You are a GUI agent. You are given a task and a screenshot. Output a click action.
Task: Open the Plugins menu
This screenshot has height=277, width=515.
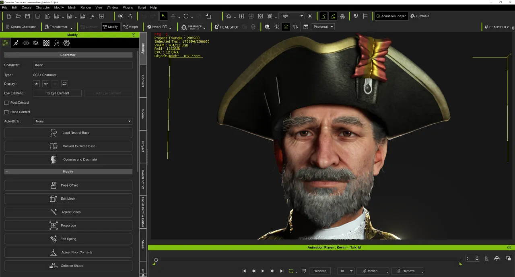(x=128, y=7)
